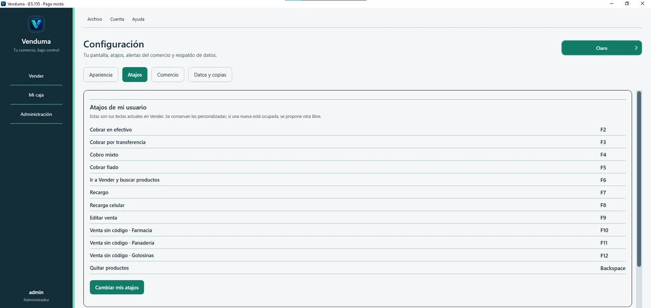Click the F12 shortcut key value
Viewport: 651px width, 308px height.
tap(604, 256)
